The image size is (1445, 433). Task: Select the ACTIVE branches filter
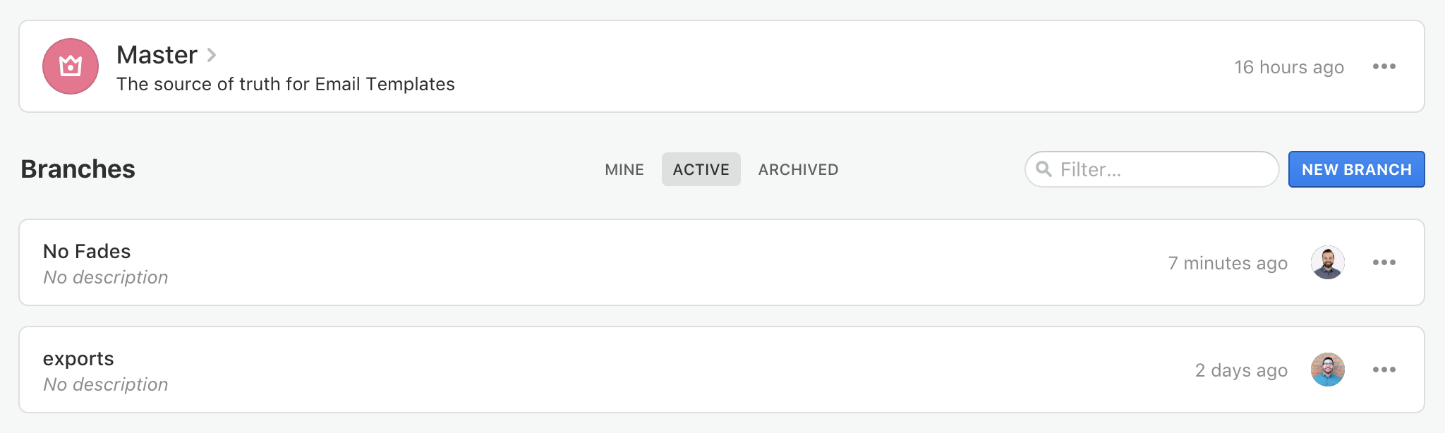701,169
